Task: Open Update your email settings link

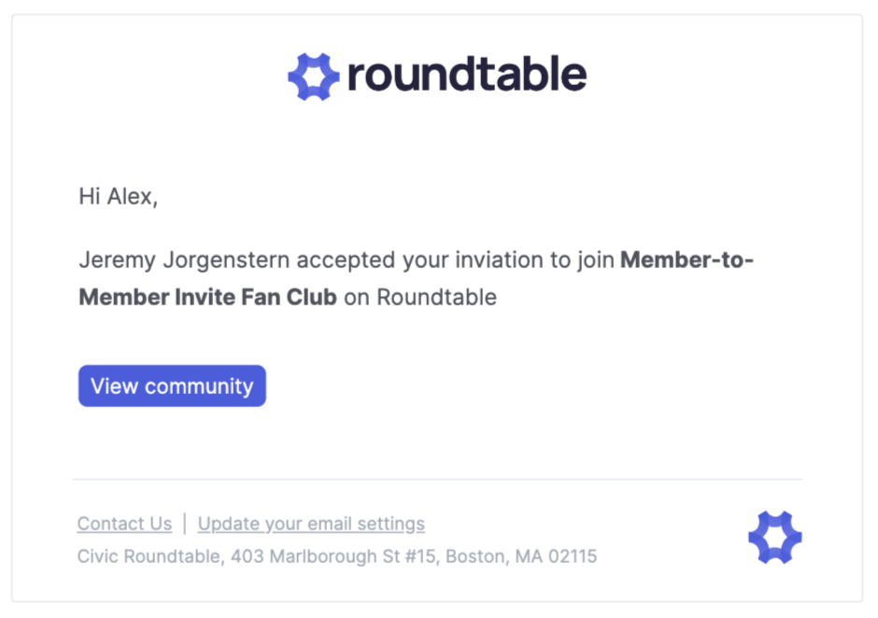Action: click(x=311, y=524)
